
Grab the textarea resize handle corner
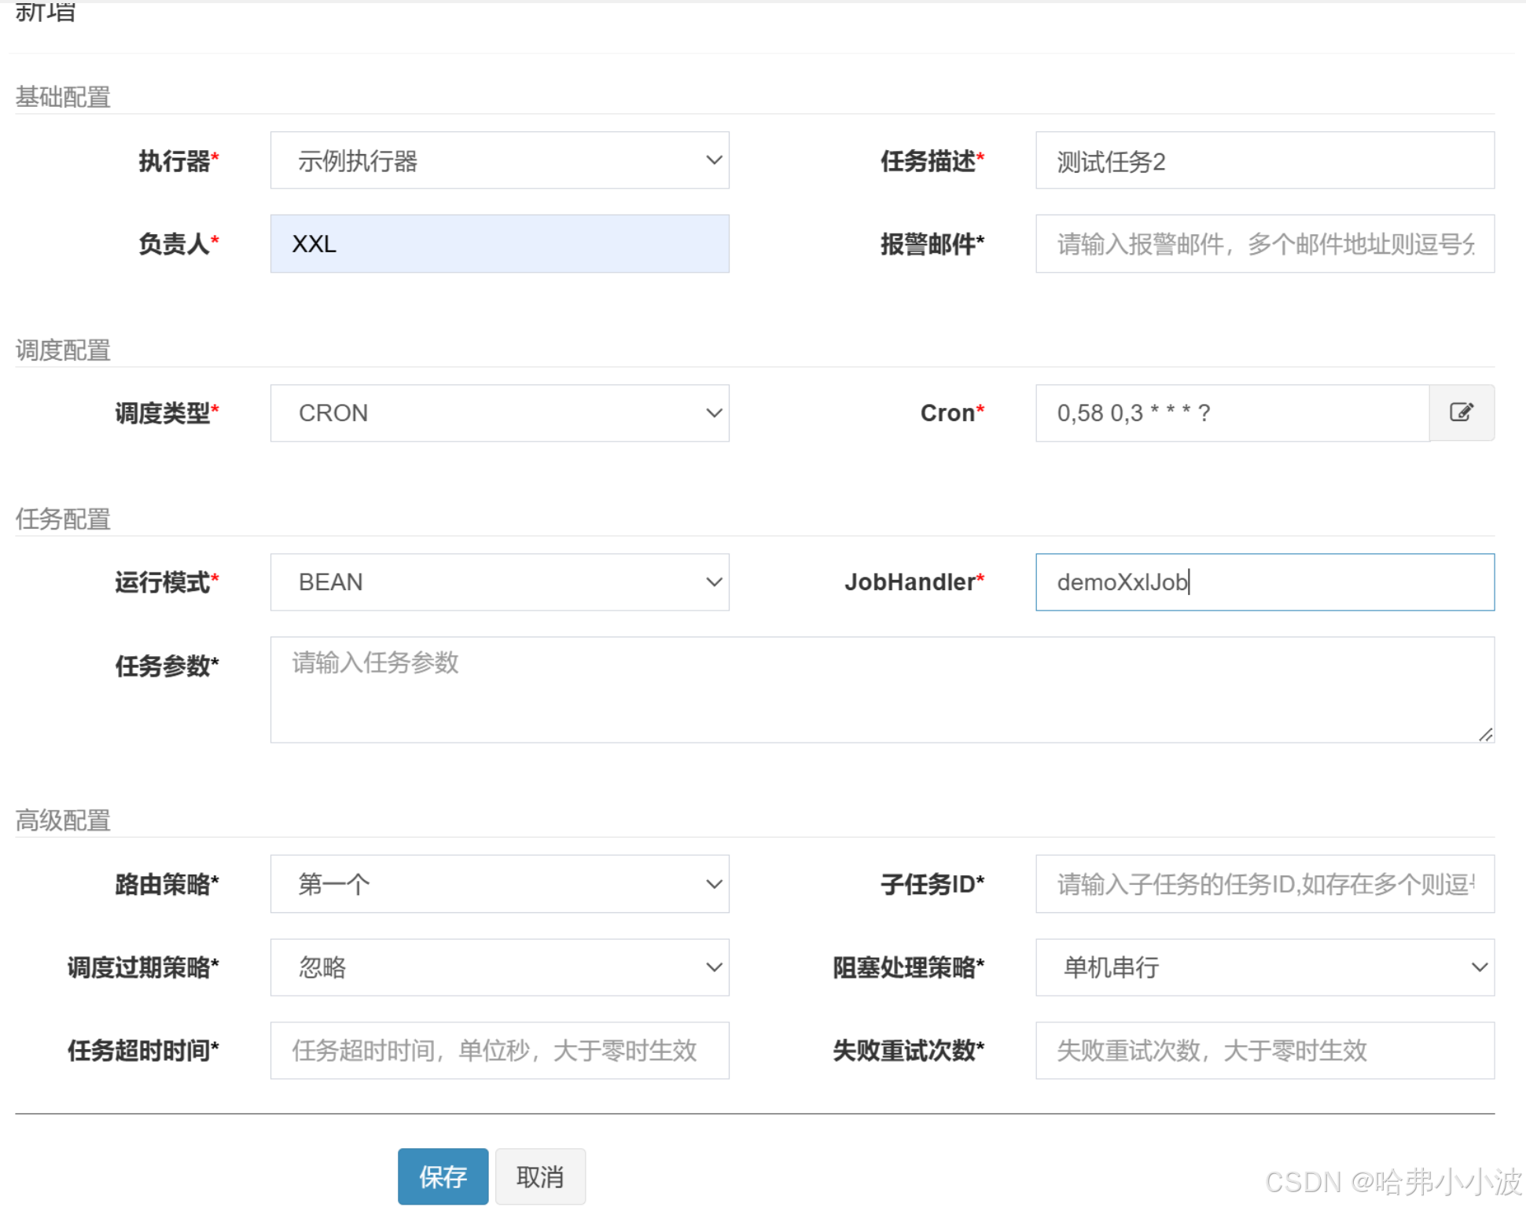coord(1485,735)
